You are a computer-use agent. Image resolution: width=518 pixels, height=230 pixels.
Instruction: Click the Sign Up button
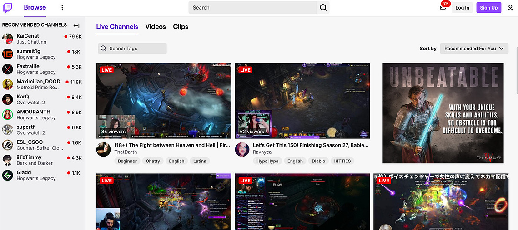tap(489, 8)
